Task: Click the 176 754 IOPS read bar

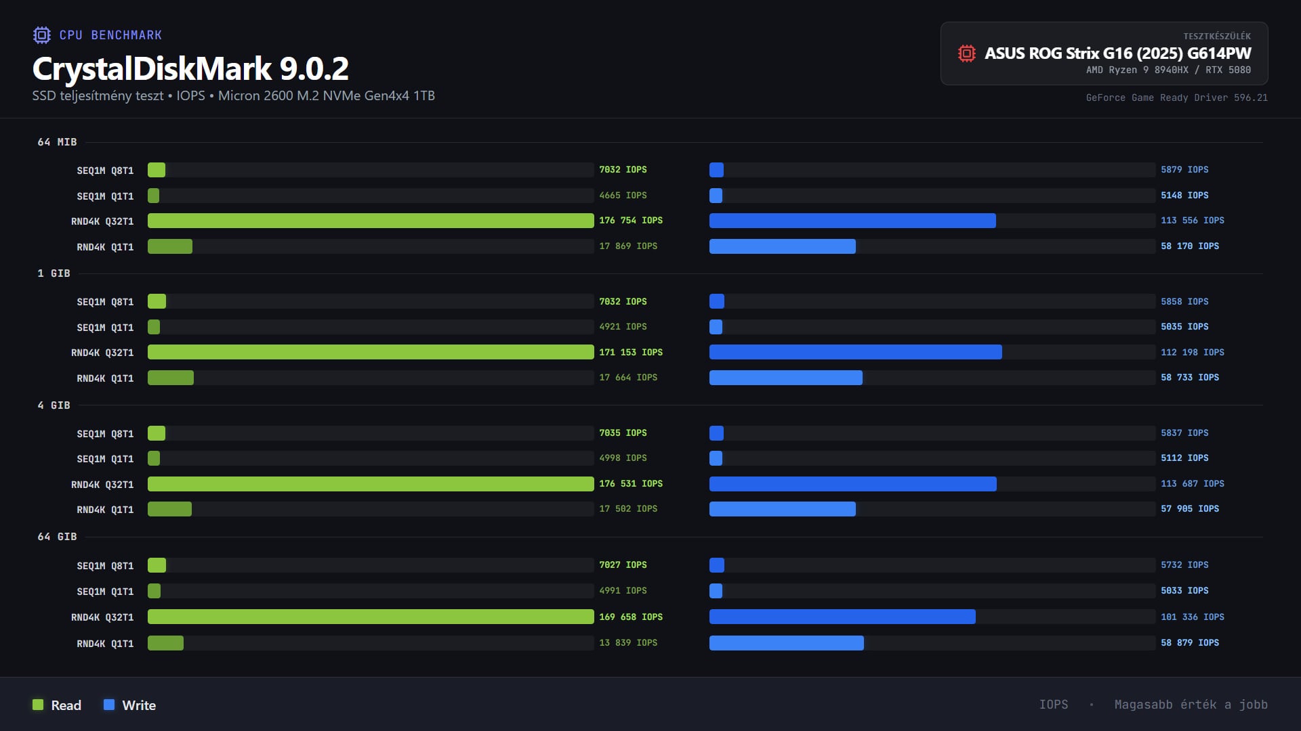Action: (x=370, y=221)
